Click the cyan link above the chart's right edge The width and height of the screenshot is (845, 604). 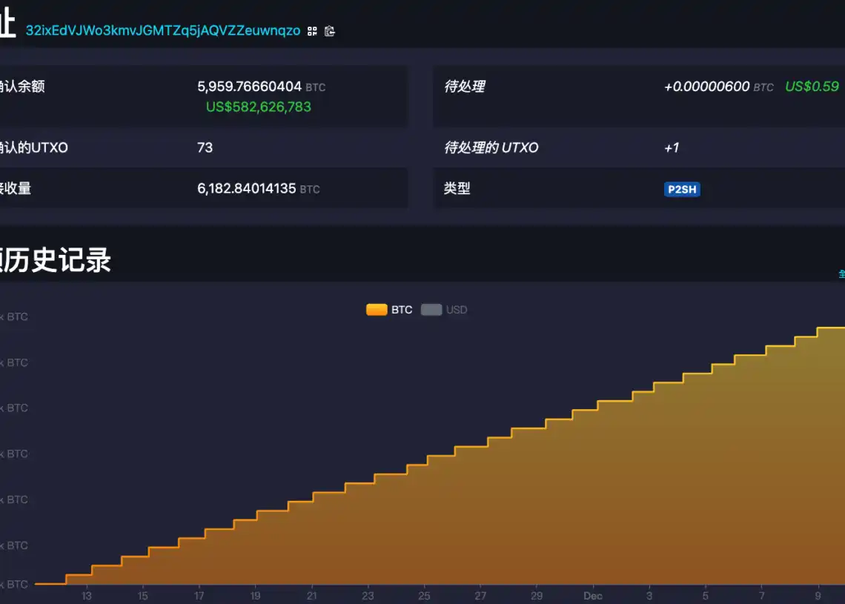point(841,273)
